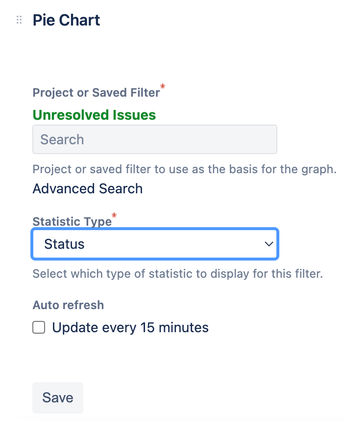Screen dimensions: 345x421
Task: Click the red asterisk beside Project or Saved Filter
Action: tap(163, 87)
